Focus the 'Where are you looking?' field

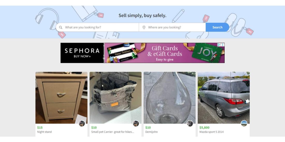coord(172,27)
